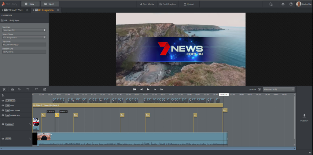
Task: Step one frame forward
Action: pyautogui.click(x=155, y=89)
